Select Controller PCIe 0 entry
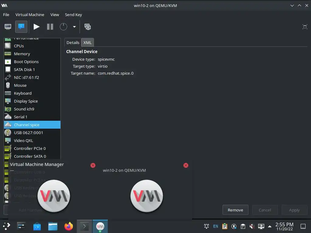This screenshot has height=233, width=311. pyautogui.click(x=32, y=148)
